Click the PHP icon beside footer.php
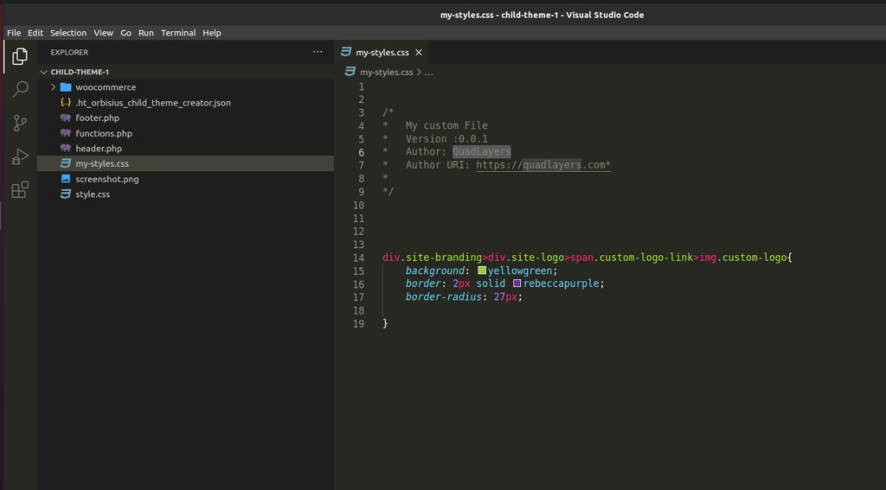Screen dimensions: 886x490 tap(66, 118)
